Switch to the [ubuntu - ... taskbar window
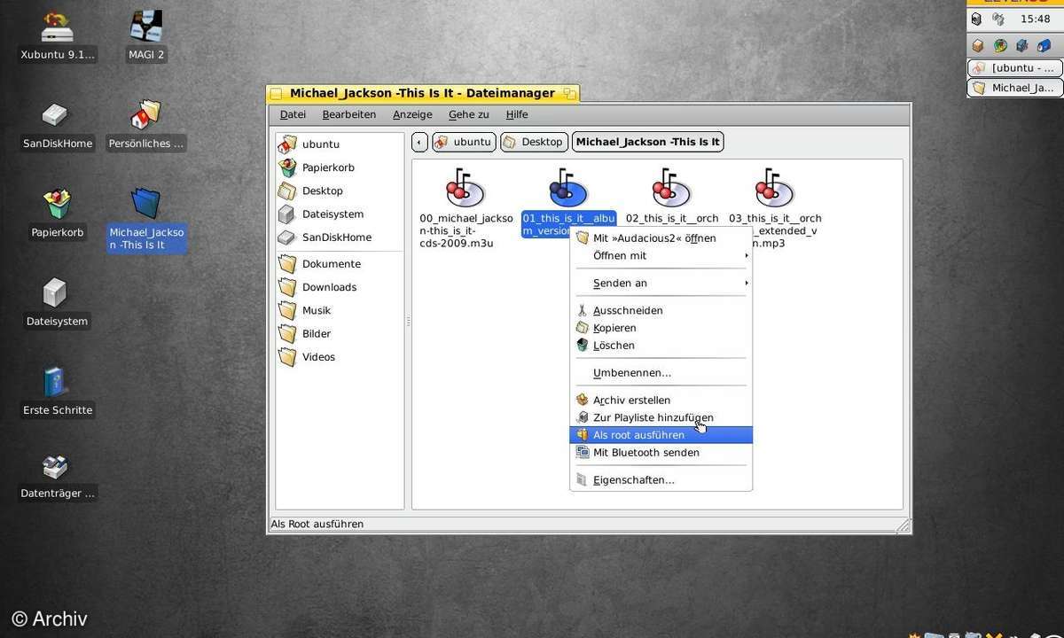 point(1014,67)
